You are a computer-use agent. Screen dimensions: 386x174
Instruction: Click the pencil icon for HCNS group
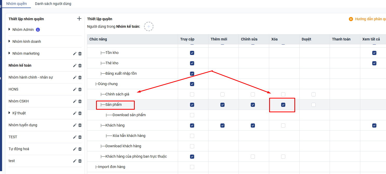point(75,89)
